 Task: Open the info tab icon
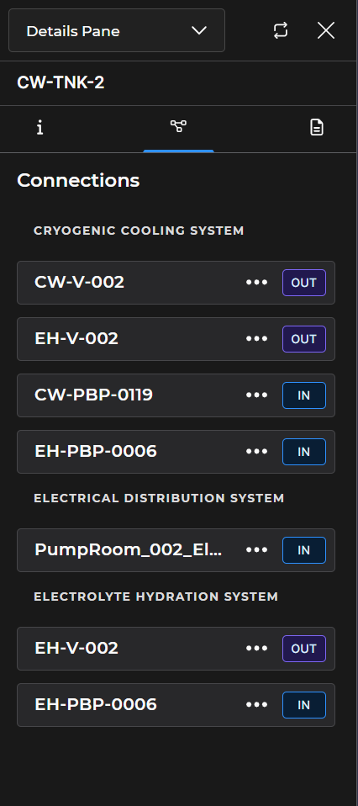(x=39, y=127)
